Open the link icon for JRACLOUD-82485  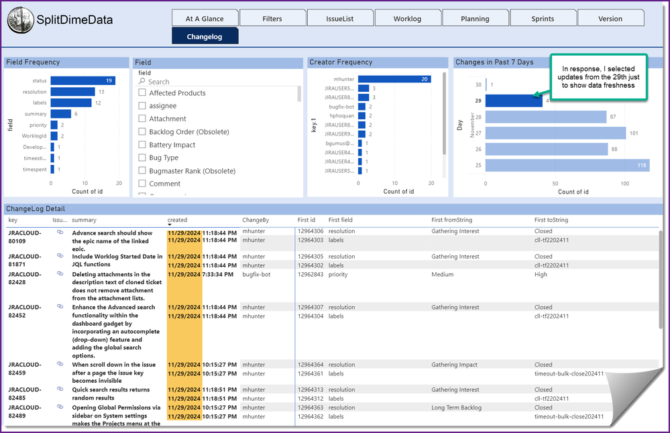click(60, 389)
